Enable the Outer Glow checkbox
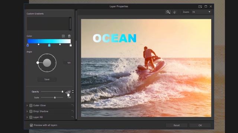 (31, 105)
